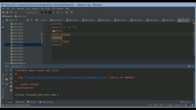Image resolution: width=196 pixels, height=110 pixels.
Task: Toggle the Structure tool window side tab
Action: (3, 79)
